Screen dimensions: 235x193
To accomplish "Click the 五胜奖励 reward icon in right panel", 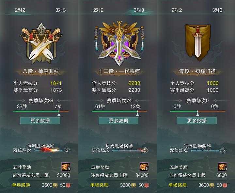I will (x=222, y=167).
